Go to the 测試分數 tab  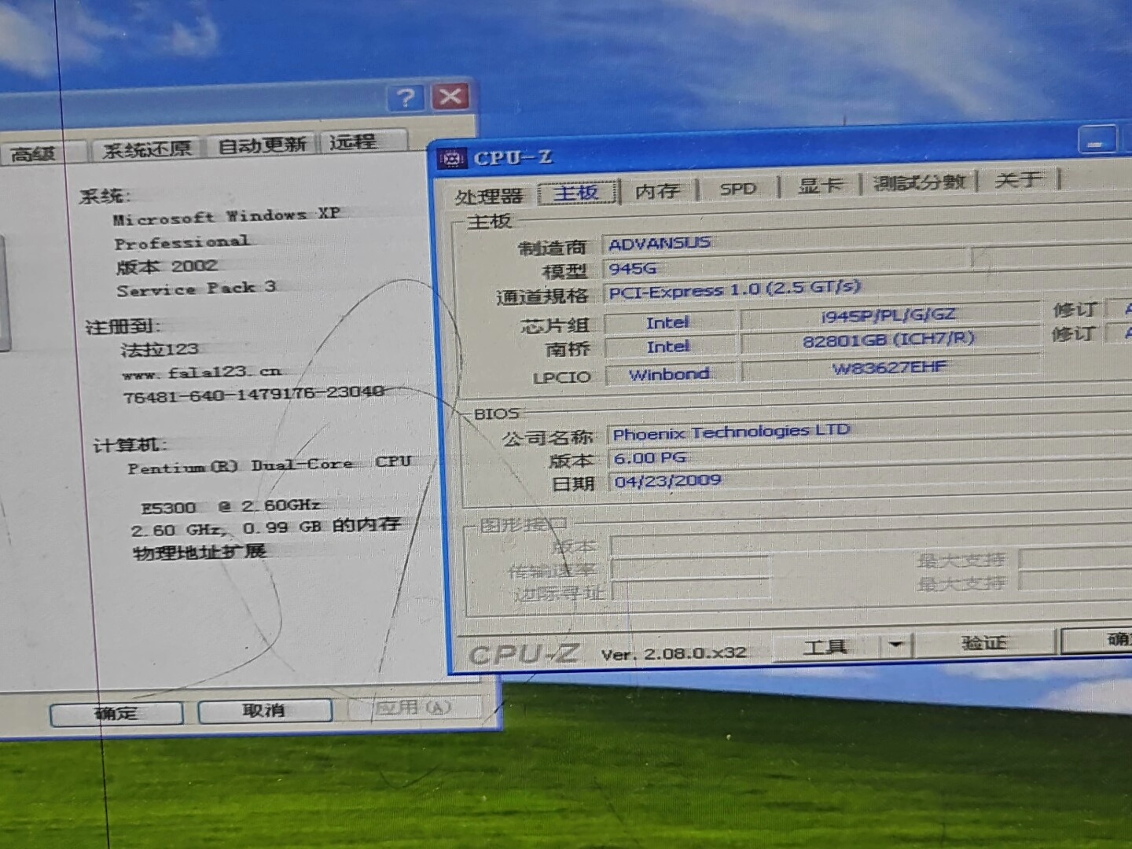[x=919, y=182]
